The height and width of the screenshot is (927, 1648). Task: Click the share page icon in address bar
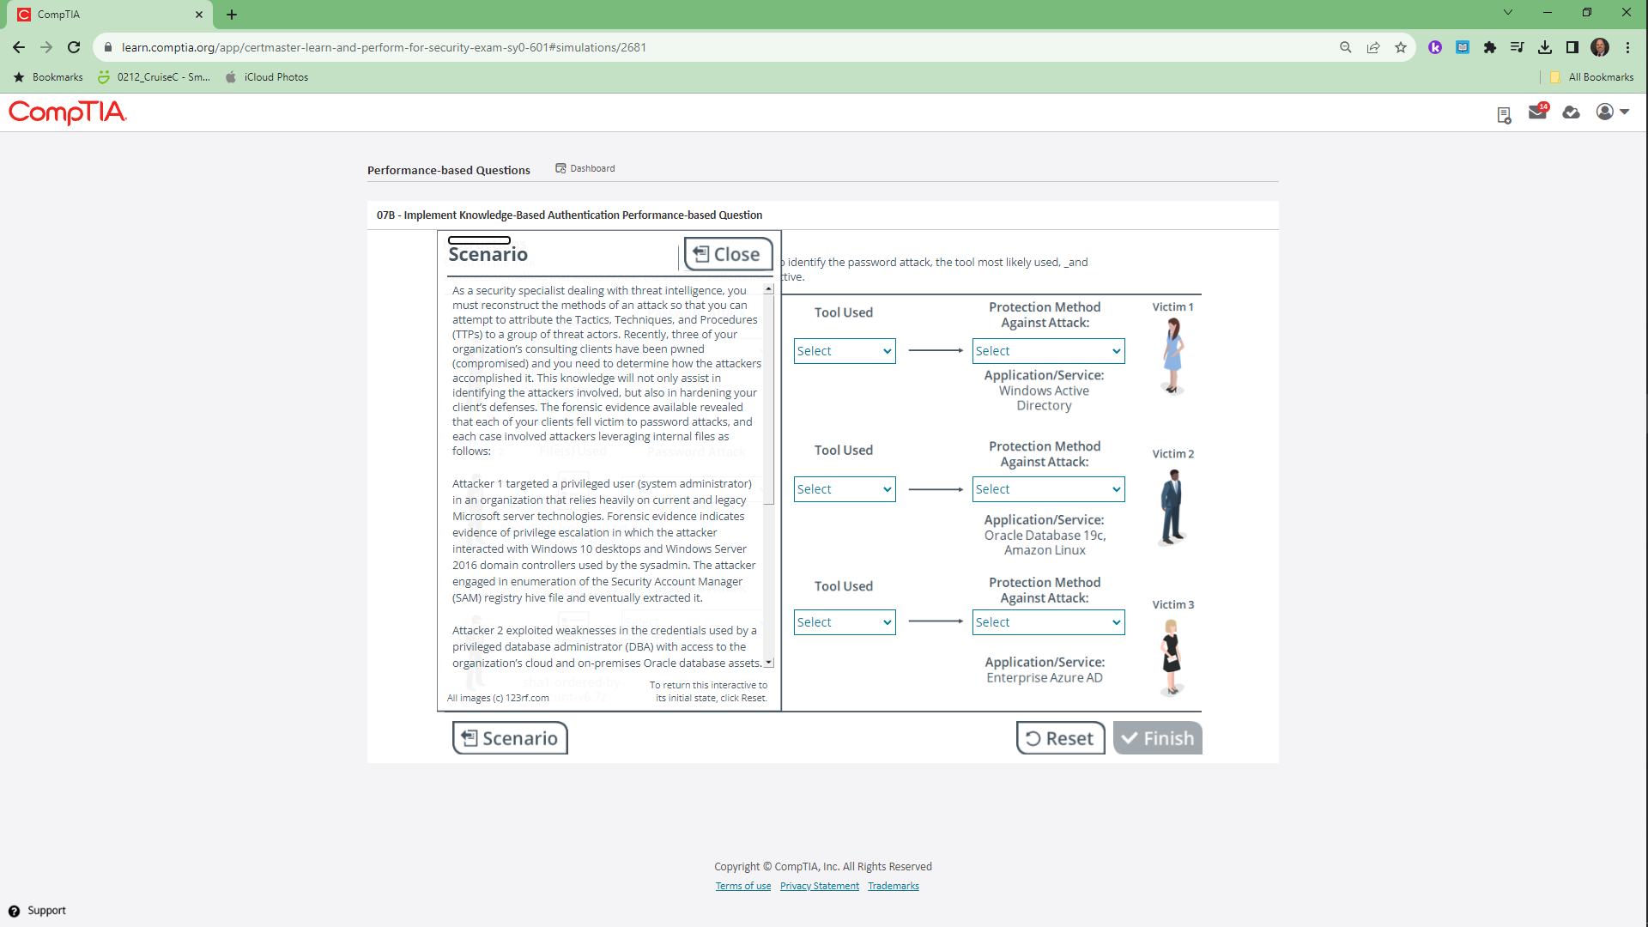coord(1373,47)
